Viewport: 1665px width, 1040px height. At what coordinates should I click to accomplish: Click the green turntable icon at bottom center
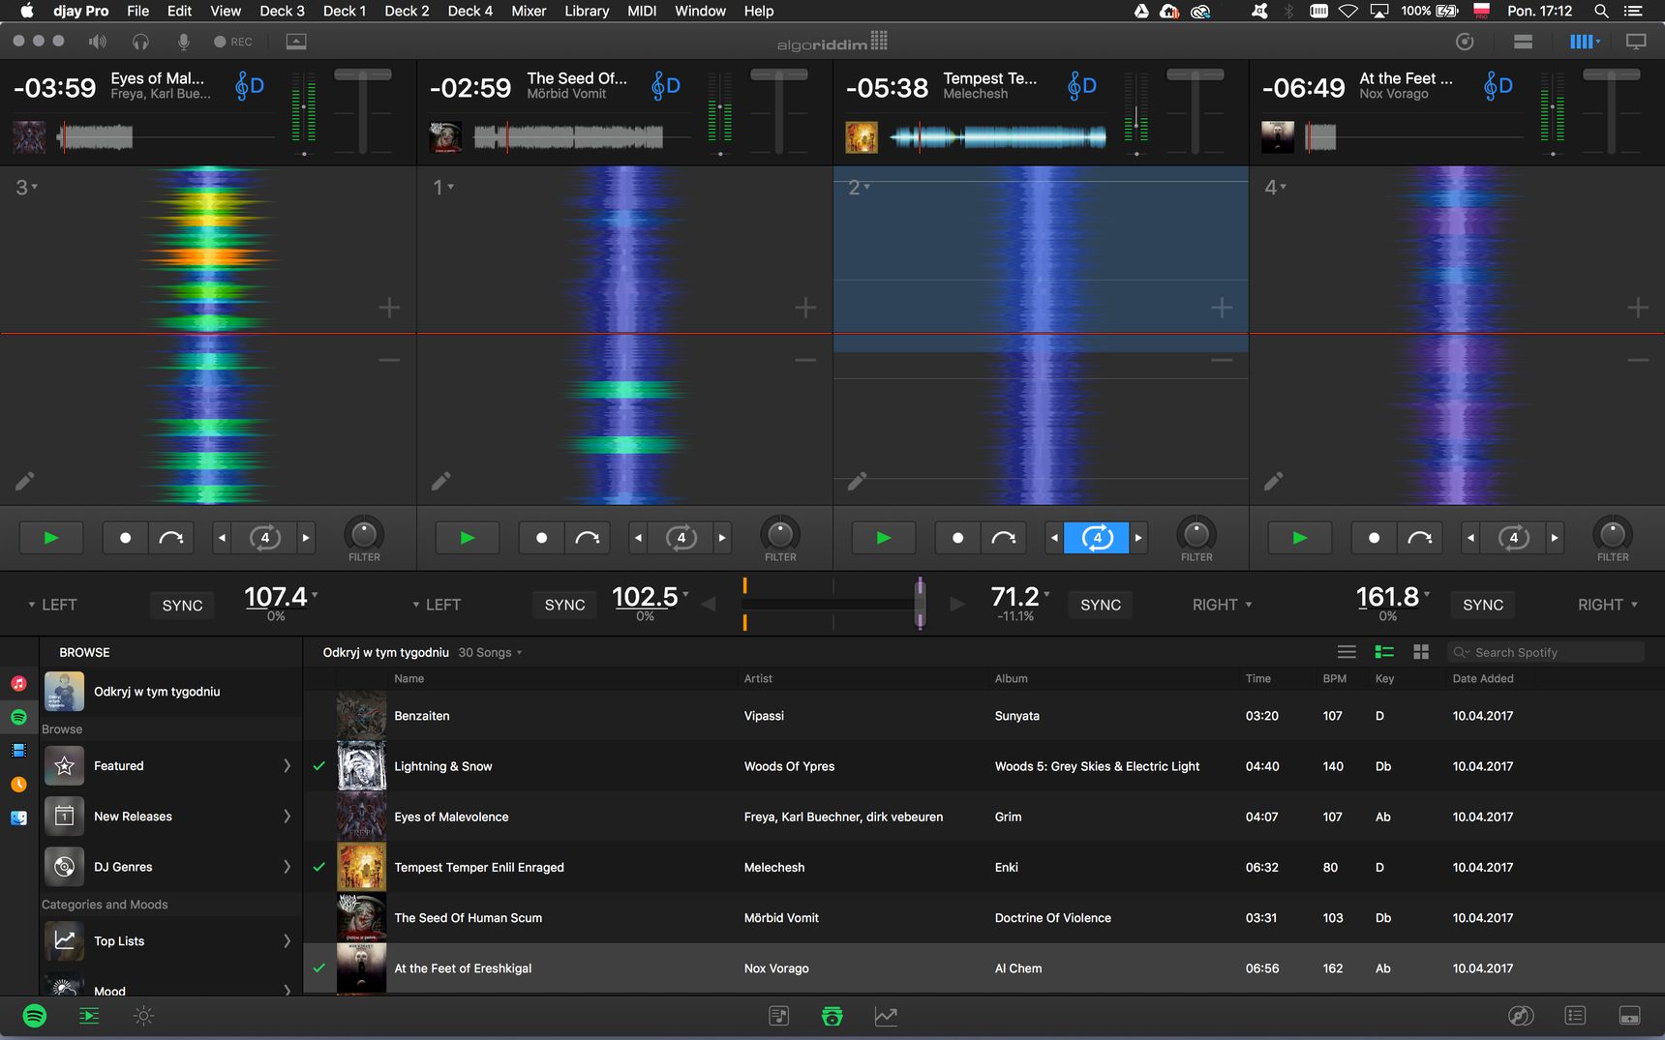(x=832, y=1016)
